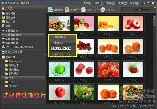Select the green apple thumbnail 009.jpg
Image resolution: width=157 pixels, height=109 pixels.
[59, 69]
